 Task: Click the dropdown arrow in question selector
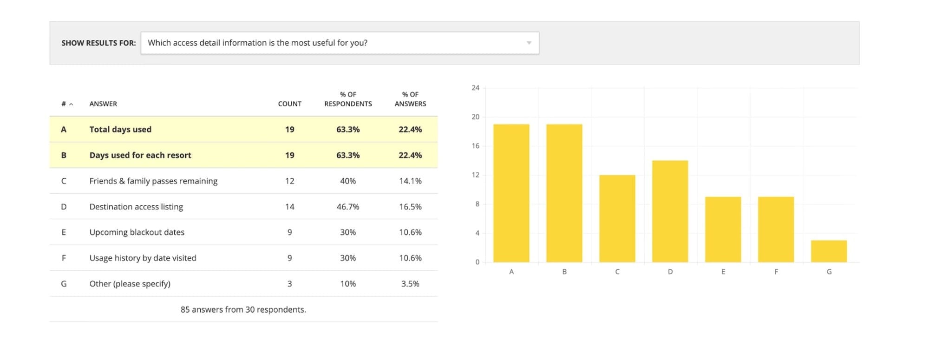coord(529,43)
